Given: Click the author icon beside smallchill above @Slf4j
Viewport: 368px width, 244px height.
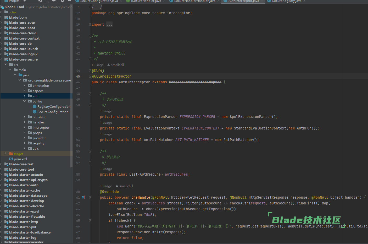Looking at the screenshot, I should tap(109, 65).
